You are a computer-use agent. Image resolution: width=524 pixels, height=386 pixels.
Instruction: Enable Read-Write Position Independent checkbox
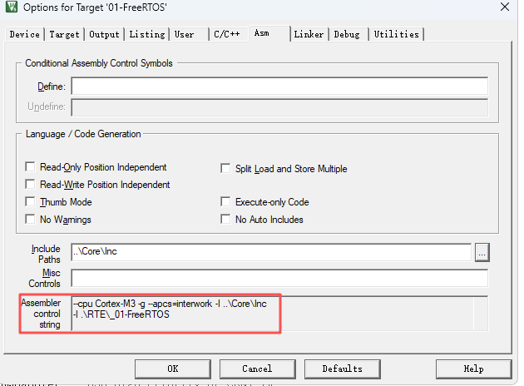tap(31, 184)
